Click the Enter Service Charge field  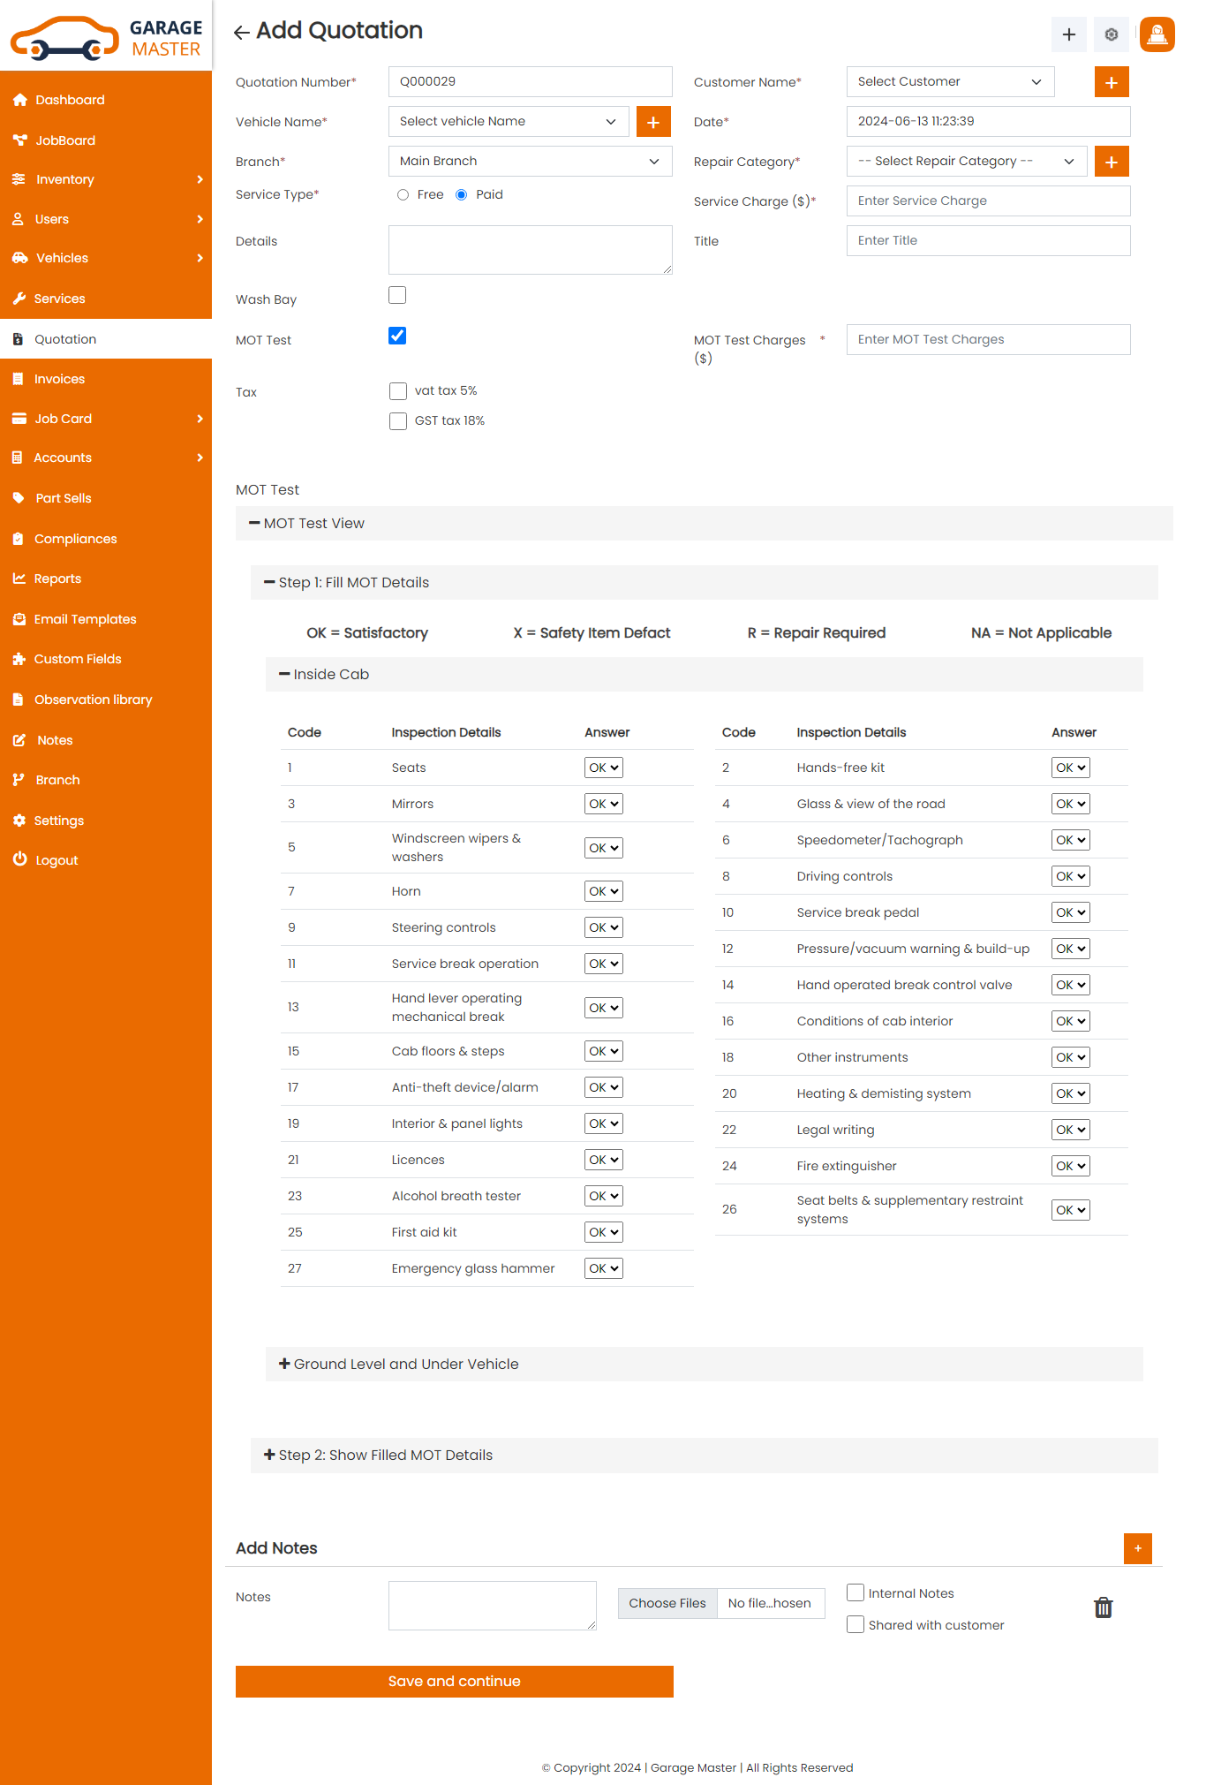click(x=987, y=201)
